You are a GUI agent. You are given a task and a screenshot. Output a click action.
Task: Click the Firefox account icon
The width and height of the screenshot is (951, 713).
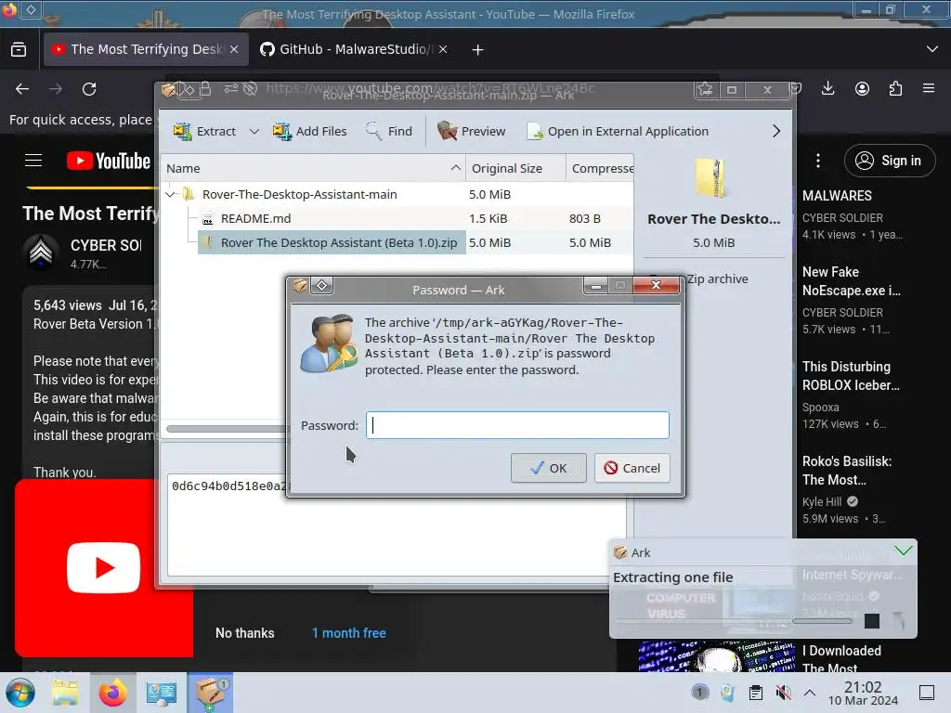click(862, 88)
